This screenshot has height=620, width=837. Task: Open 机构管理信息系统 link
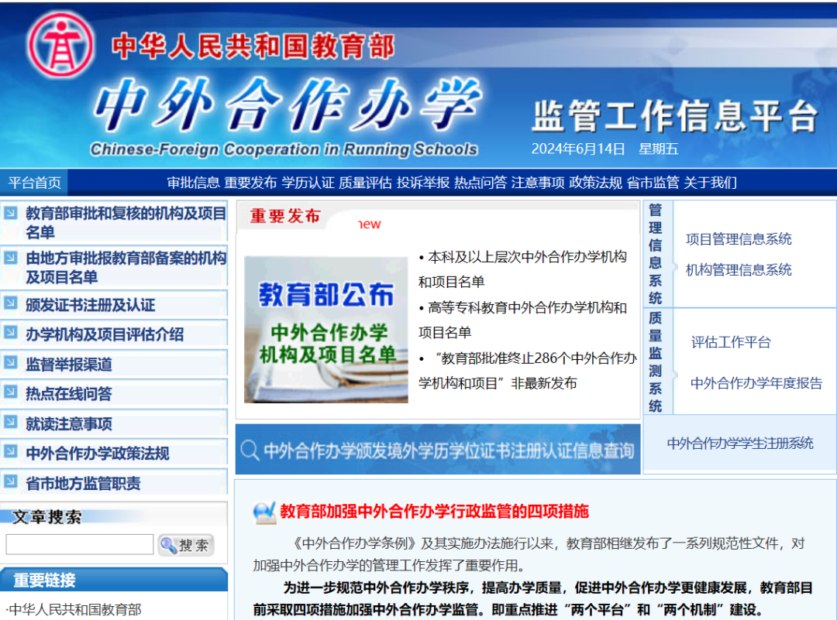(x=739, y=270)
